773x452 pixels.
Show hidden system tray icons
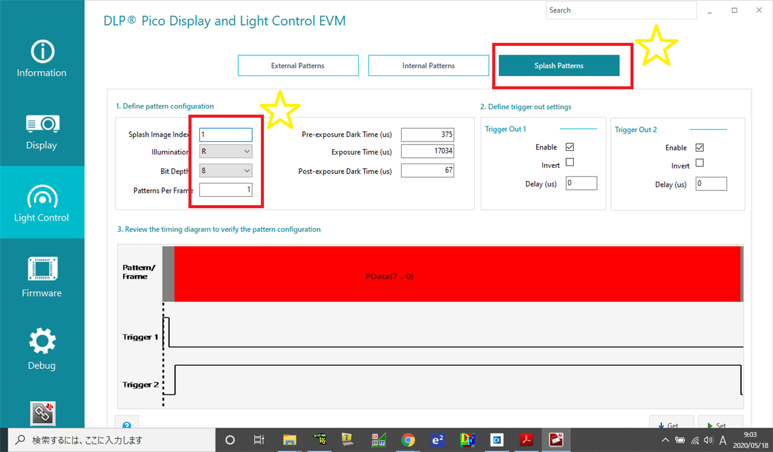click(x=666, y=440)
